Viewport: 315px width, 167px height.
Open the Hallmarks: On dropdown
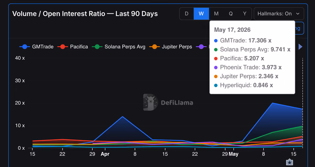pos(279,14)
